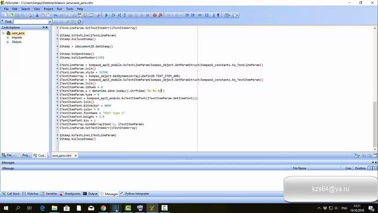
Task: Open the Breakpoints tab
Action: coord(70,193)
